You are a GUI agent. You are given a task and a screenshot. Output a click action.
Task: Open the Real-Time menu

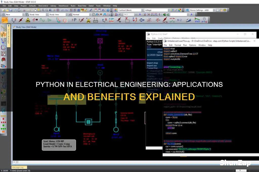(x=82, y=6)
